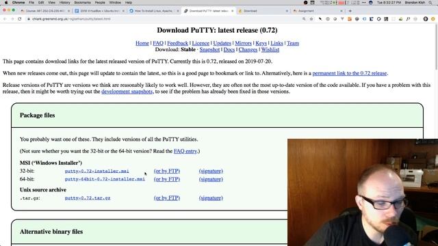438x246 pixels.
Task: Open the development snapshots link
Action: (x=127, y=92)
